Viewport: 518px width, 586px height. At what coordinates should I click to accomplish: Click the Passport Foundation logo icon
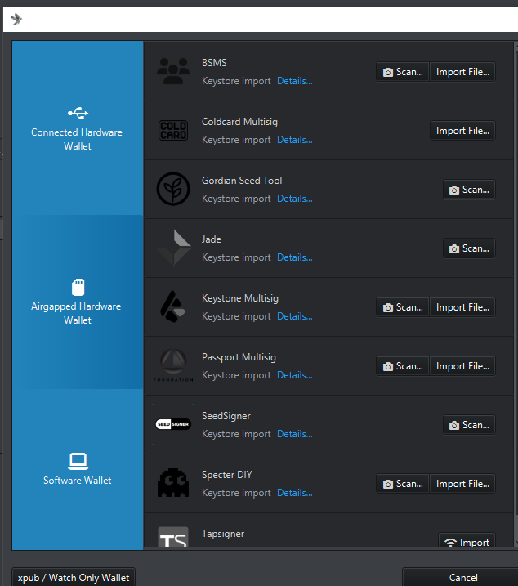pos(173,365)
